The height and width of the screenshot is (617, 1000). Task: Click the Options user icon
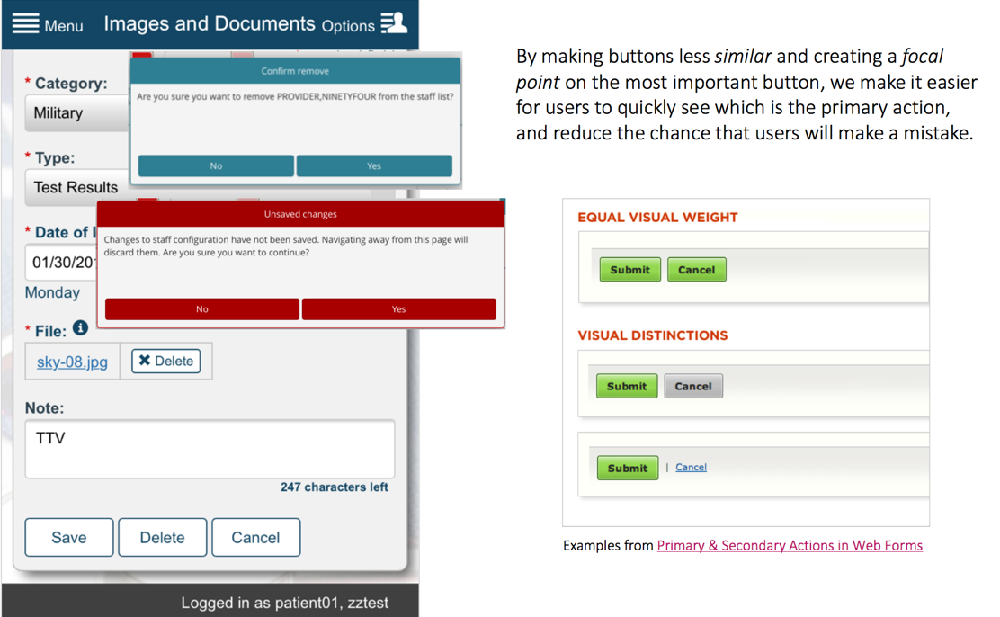[393, 23]
